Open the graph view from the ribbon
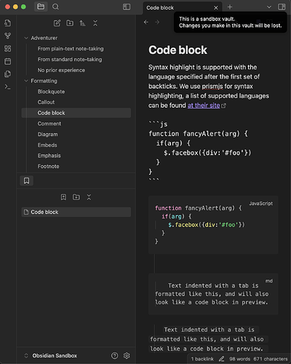 (x=8, y=36)
